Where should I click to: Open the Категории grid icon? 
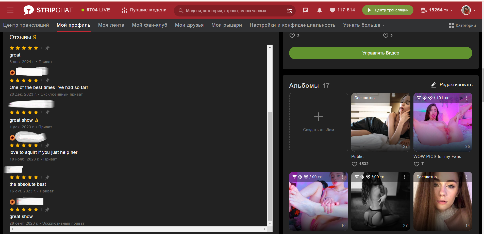[451, 25]
